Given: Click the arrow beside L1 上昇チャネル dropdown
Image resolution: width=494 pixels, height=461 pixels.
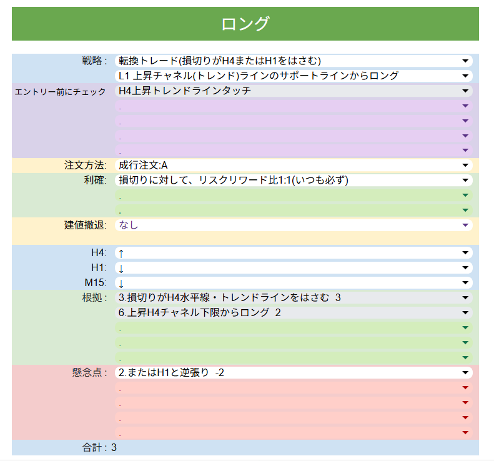Looking at the screenshot, I should (x=465, y=76).
